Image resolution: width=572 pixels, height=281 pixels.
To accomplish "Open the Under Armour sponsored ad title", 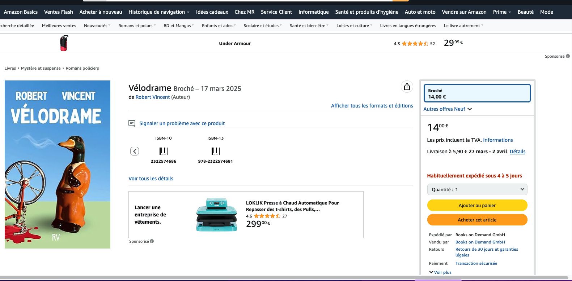I will tap(235, 44).
